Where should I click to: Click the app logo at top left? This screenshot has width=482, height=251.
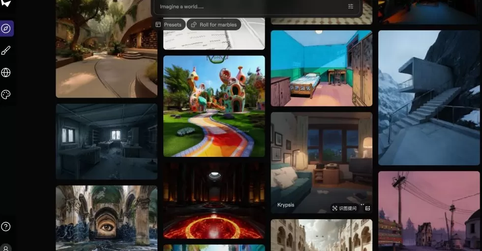(6, 3)
